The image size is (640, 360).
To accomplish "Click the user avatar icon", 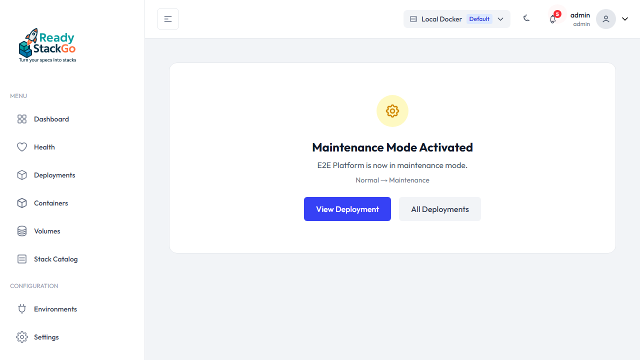I will [x=605, y=18].
